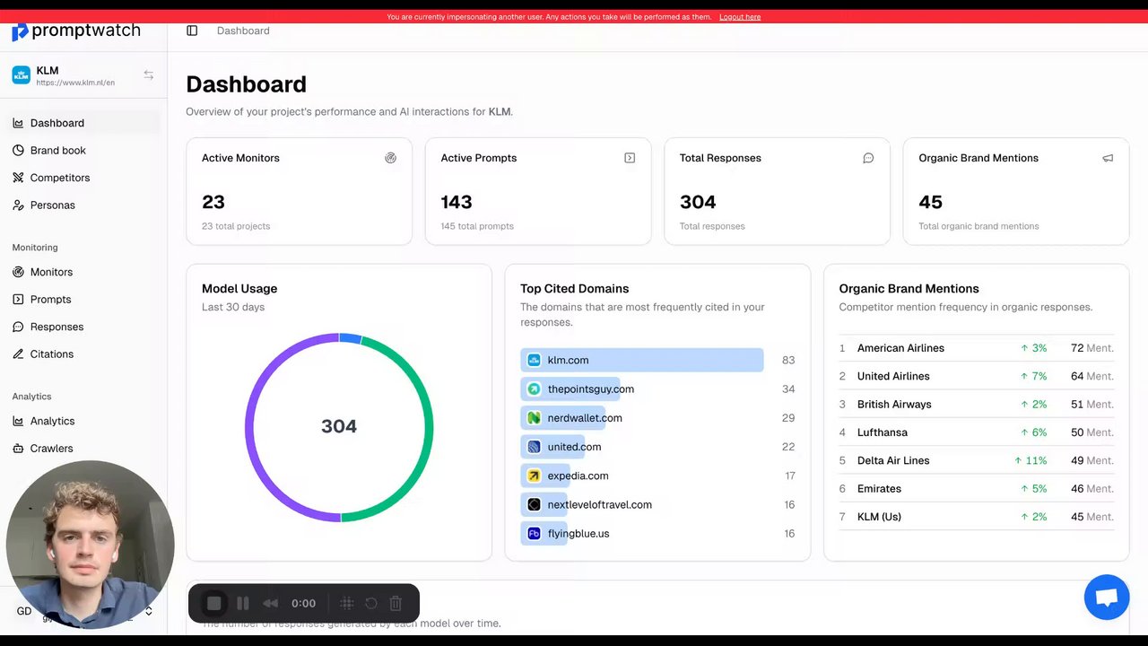This screenshot has width=1148, height=646.
Task: Open the Prompts section
Action: (x=83, y=300)
